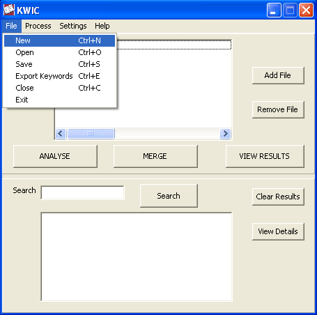Minimize the KWIC window
The image size is (317, 315).
[x=274, y=10]
